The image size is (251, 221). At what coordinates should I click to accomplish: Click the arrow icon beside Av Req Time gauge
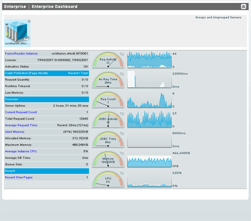click(x=122, y=74)
